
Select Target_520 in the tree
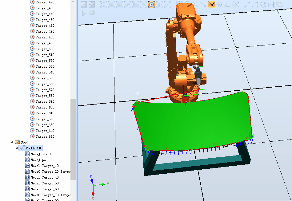point(45,61)
